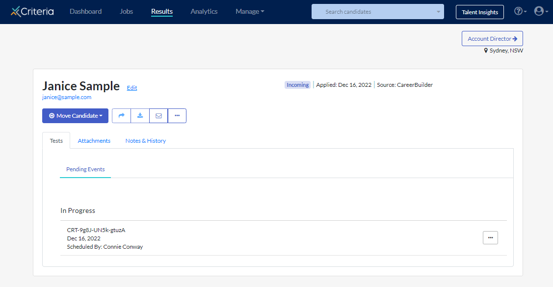Edit Janice Sample's details
Screen dimensions: 553x287
click(x=132, y=88)
